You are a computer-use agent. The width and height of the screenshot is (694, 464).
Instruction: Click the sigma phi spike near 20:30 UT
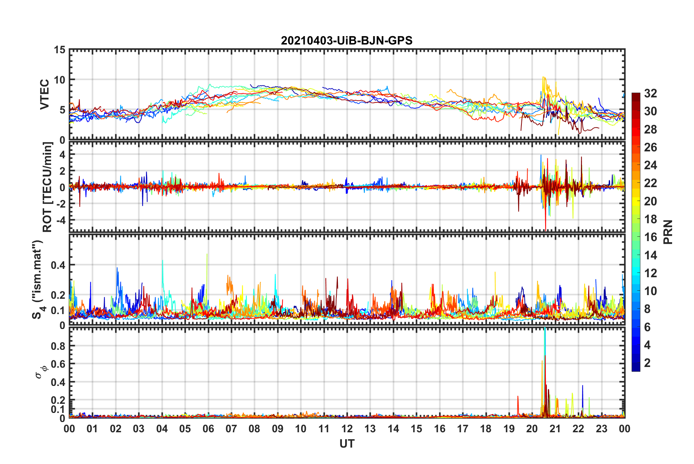click(545, 372)
